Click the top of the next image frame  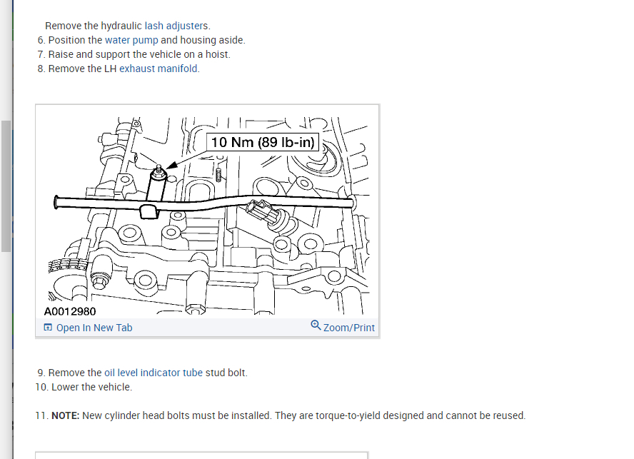[202, 455]
